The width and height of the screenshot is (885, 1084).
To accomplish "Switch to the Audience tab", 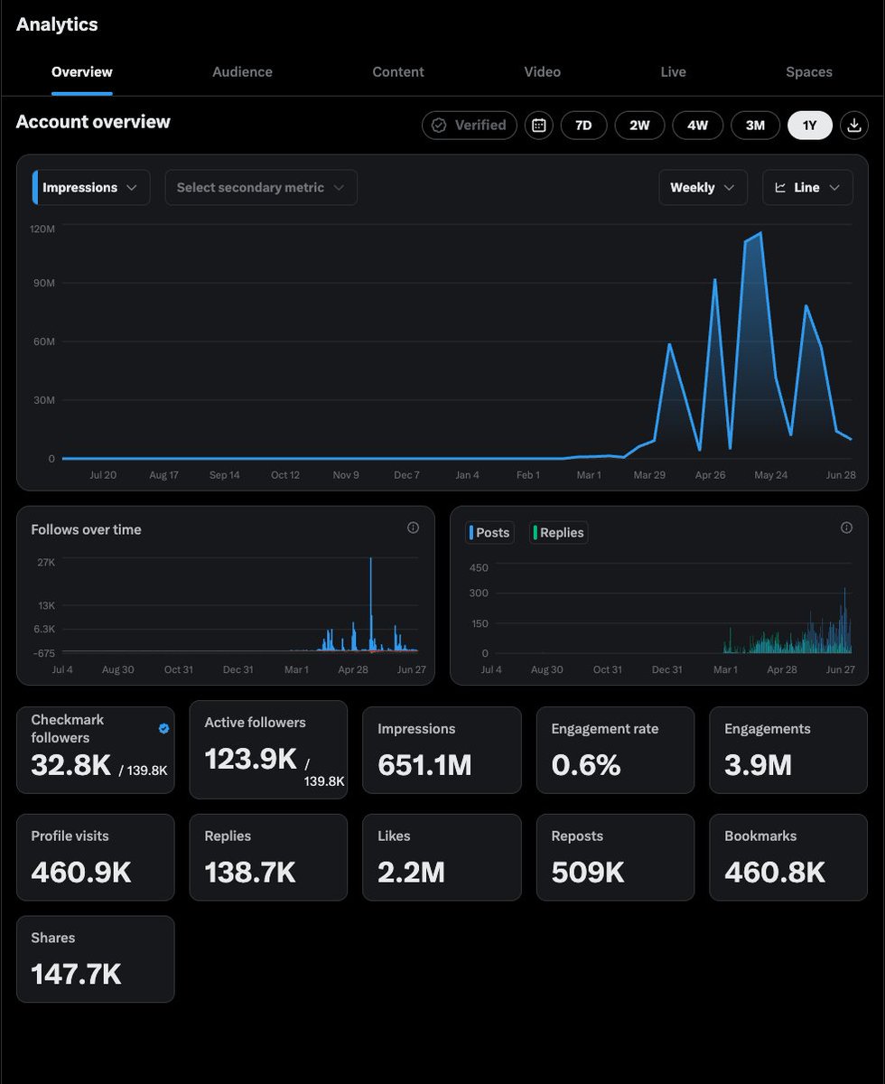I will click(x=242, y=72).
